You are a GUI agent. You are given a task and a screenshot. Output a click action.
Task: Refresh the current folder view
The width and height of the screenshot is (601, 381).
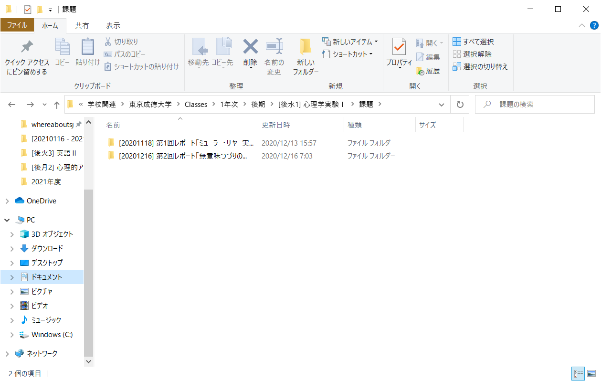tap(460, 105)
